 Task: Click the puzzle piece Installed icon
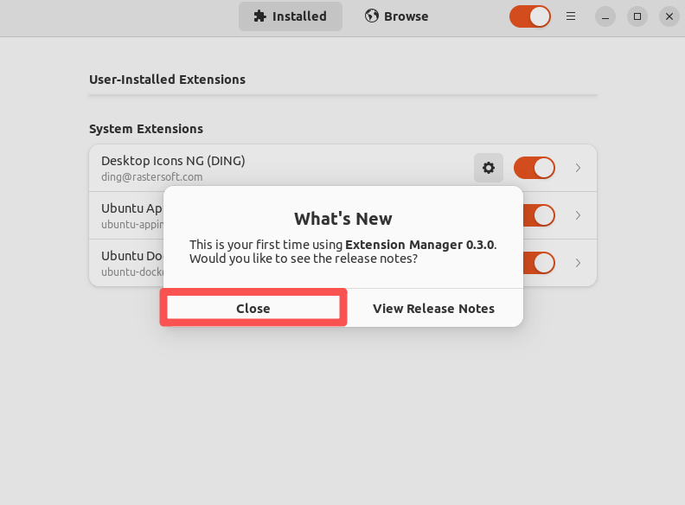pos(260,16)
